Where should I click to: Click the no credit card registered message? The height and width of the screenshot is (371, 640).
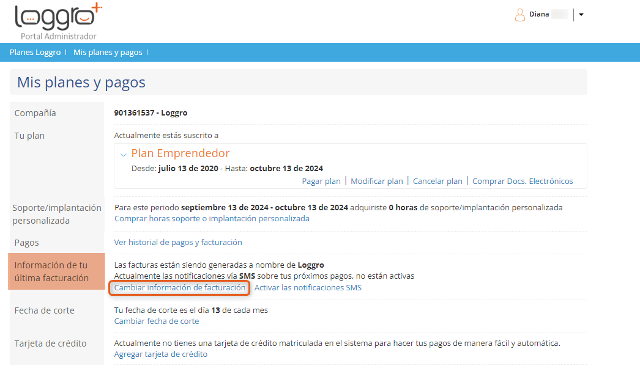coord(337,343)
